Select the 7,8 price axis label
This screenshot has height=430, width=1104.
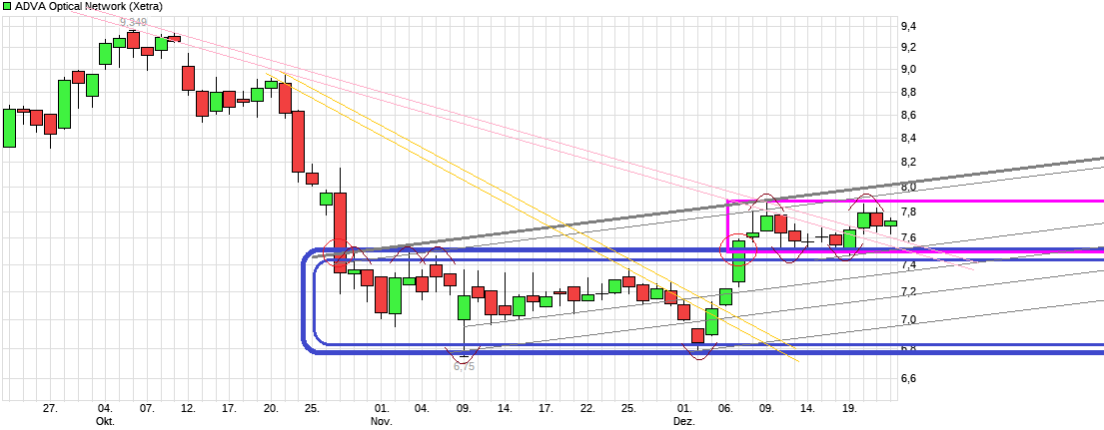point(909,213)
